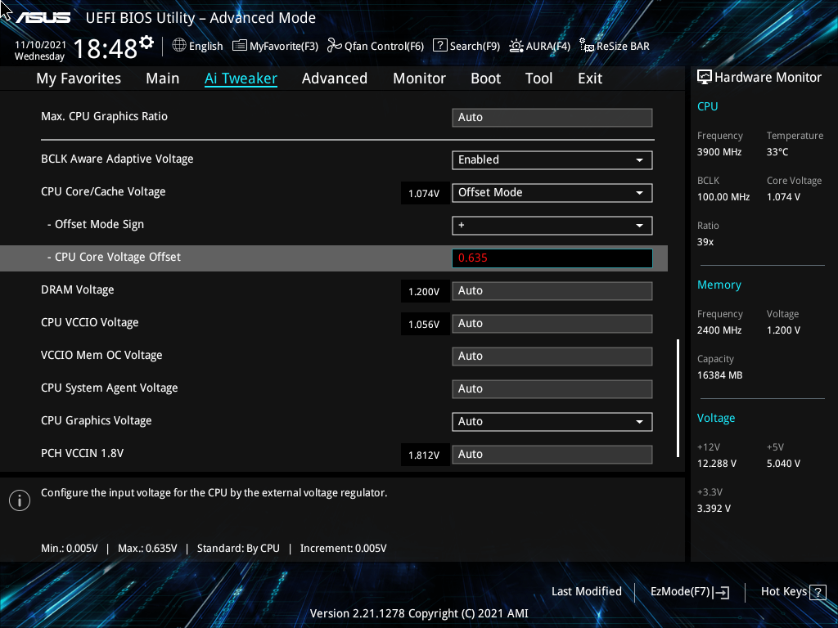Go to the Advanced tab
Viewport: 838px width, 628px height.
point(335,78)
